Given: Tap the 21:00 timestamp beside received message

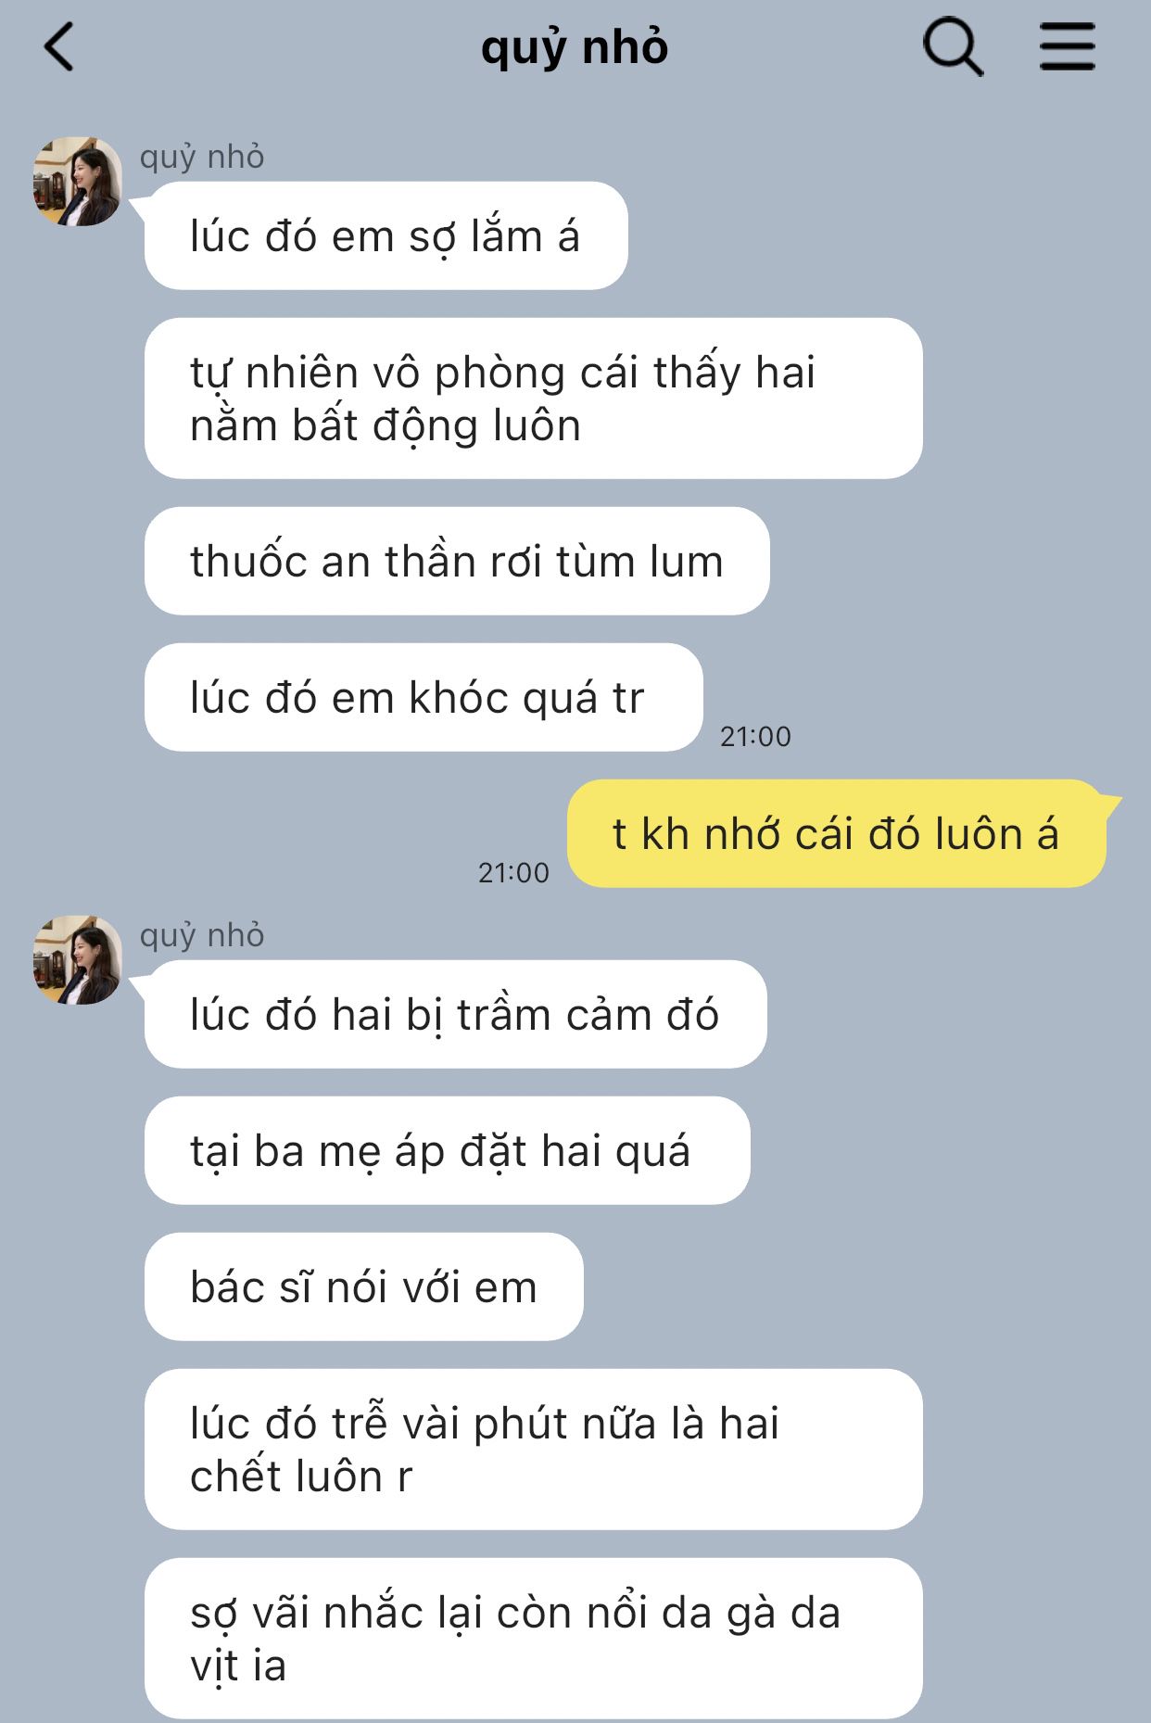Looking at the screenshot, I should (755, 737).
